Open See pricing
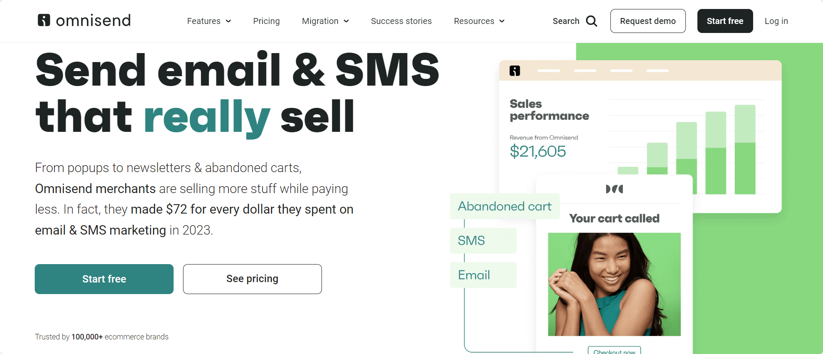This screenshot has width=823, height=354. click(x=252, y=279)
